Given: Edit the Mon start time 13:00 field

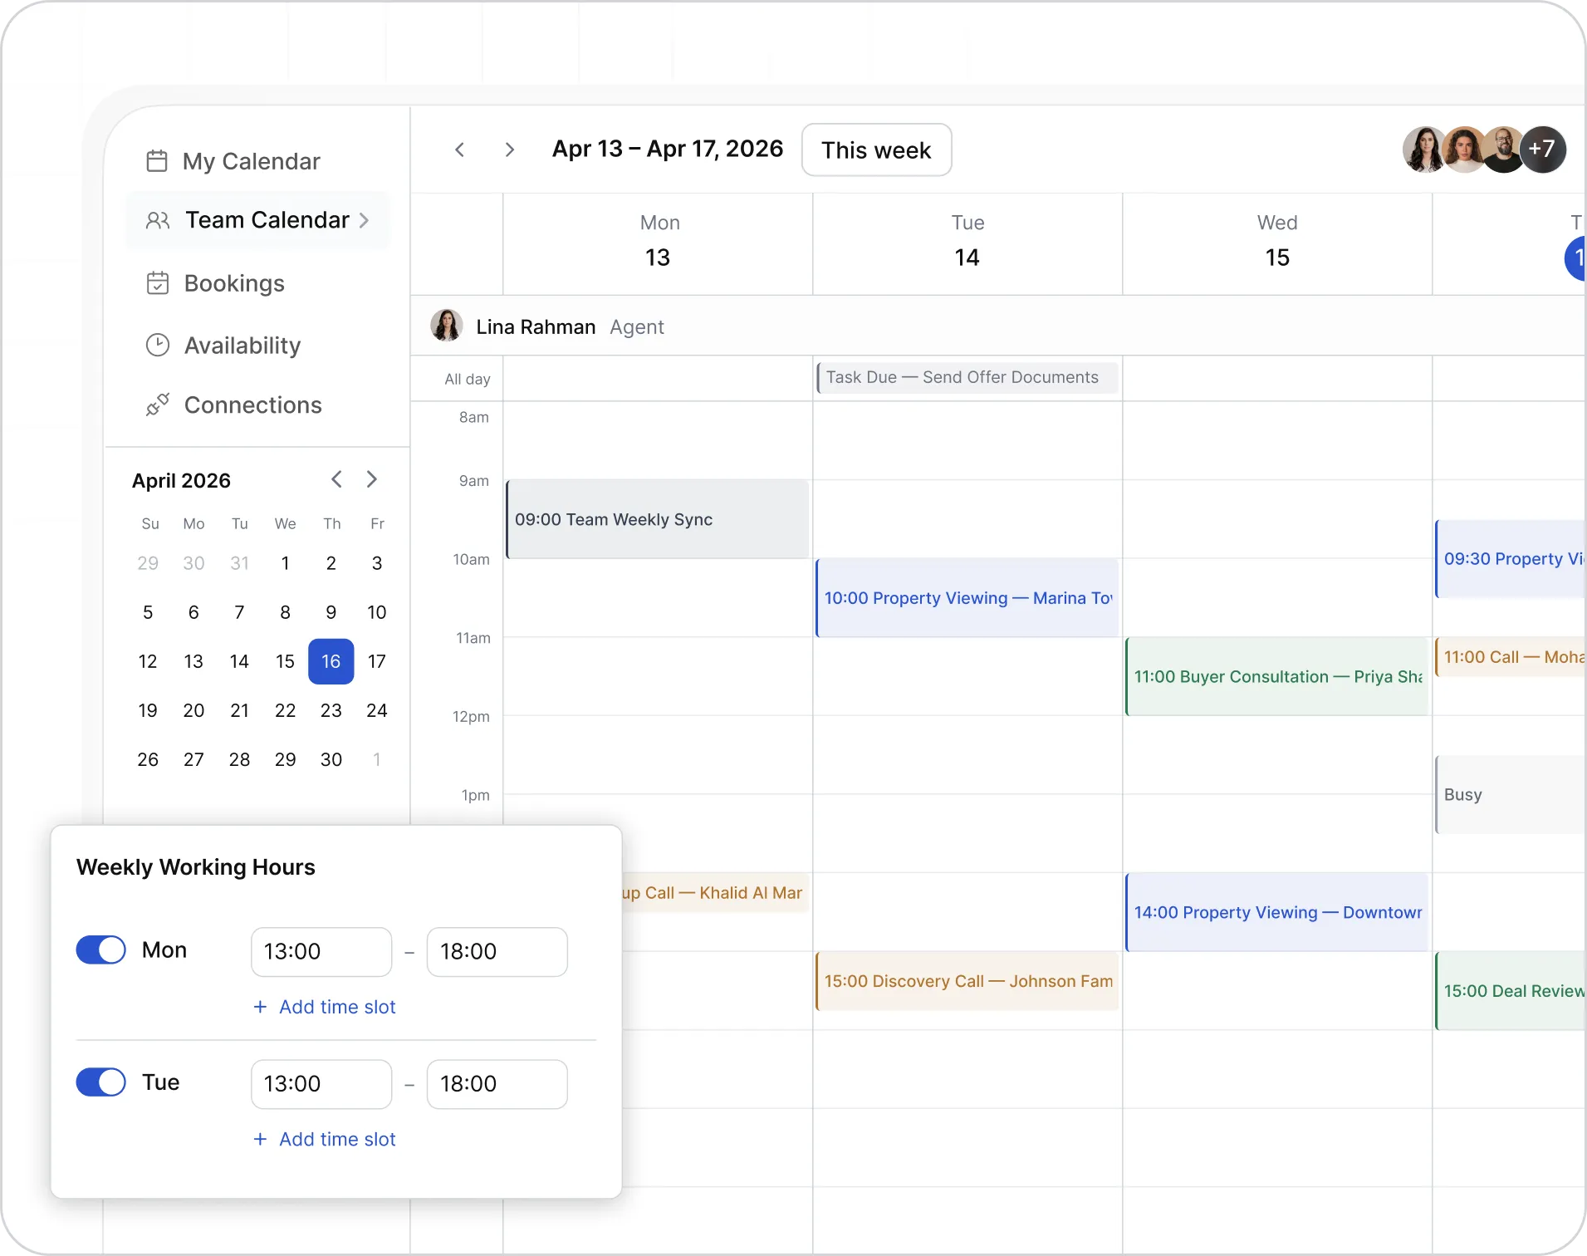Looking at the screenshot, I should tap(321, 951).
